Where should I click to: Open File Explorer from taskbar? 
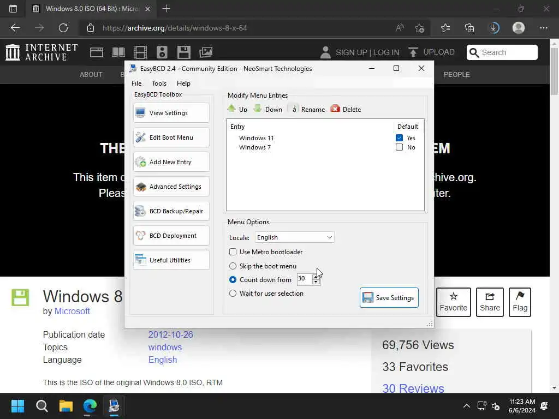point(66,406)
